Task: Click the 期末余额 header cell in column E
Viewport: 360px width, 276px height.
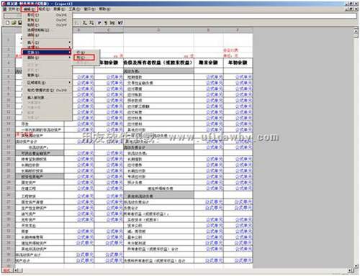Action: [208, 63]
